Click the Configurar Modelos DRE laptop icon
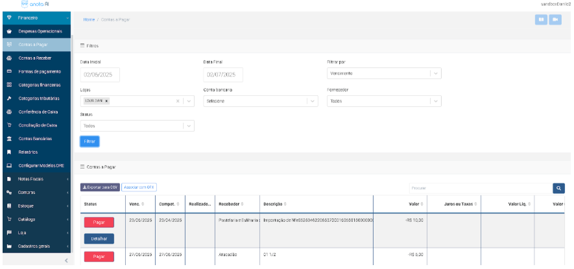The width and height of the screenshot is (574, 269). click(x=10, y=165)
